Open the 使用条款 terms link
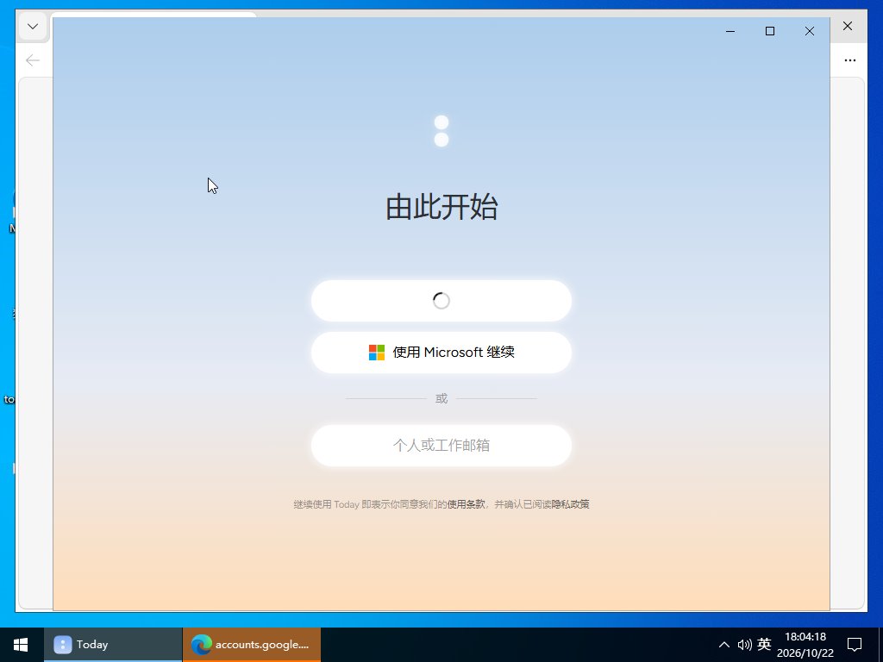The image size is (883, 662). [x=466, y=504]
